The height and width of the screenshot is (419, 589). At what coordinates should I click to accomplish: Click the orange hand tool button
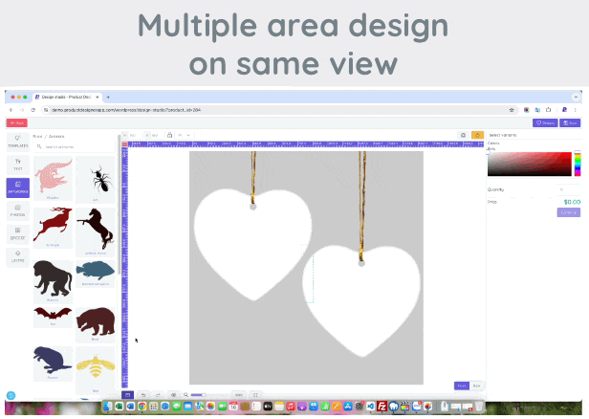477,135
